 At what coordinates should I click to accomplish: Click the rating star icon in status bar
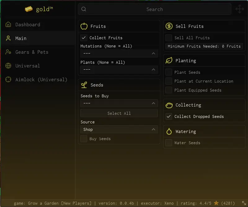coord(216,203)
